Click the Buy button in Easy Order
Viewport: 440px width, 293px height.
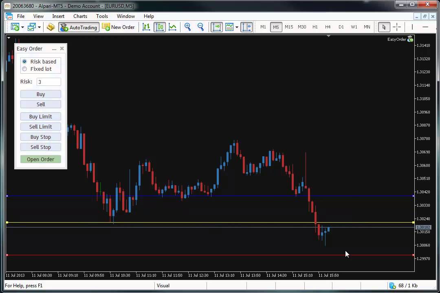pyautogui.click(x=41, y=94)
